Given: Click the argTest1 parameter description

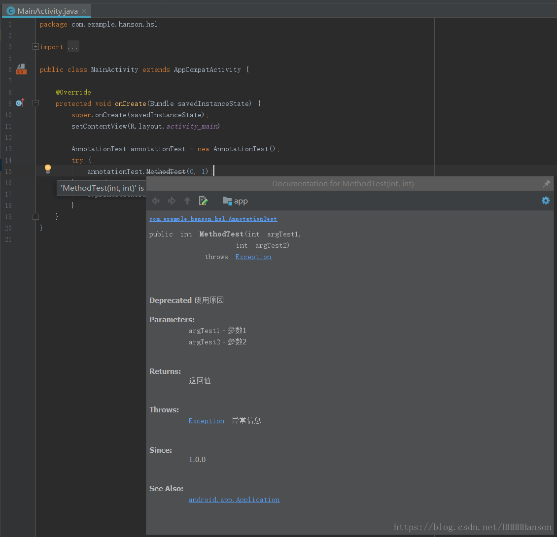Looking at the screenshot, I should [217, 331].
